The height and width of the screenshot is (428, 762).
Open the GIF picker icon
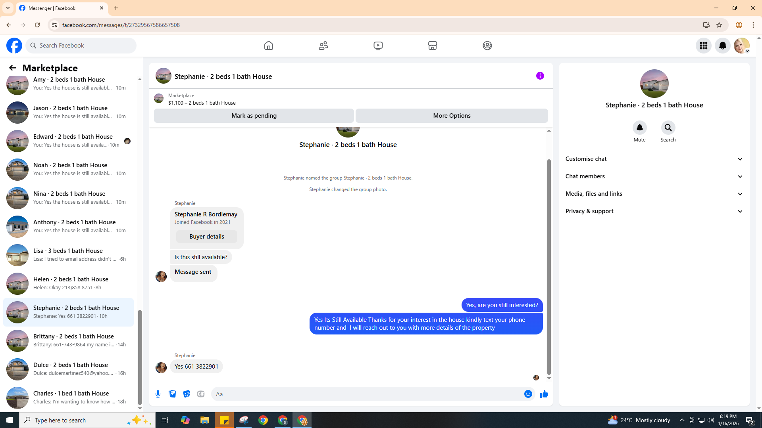(201, 394)
